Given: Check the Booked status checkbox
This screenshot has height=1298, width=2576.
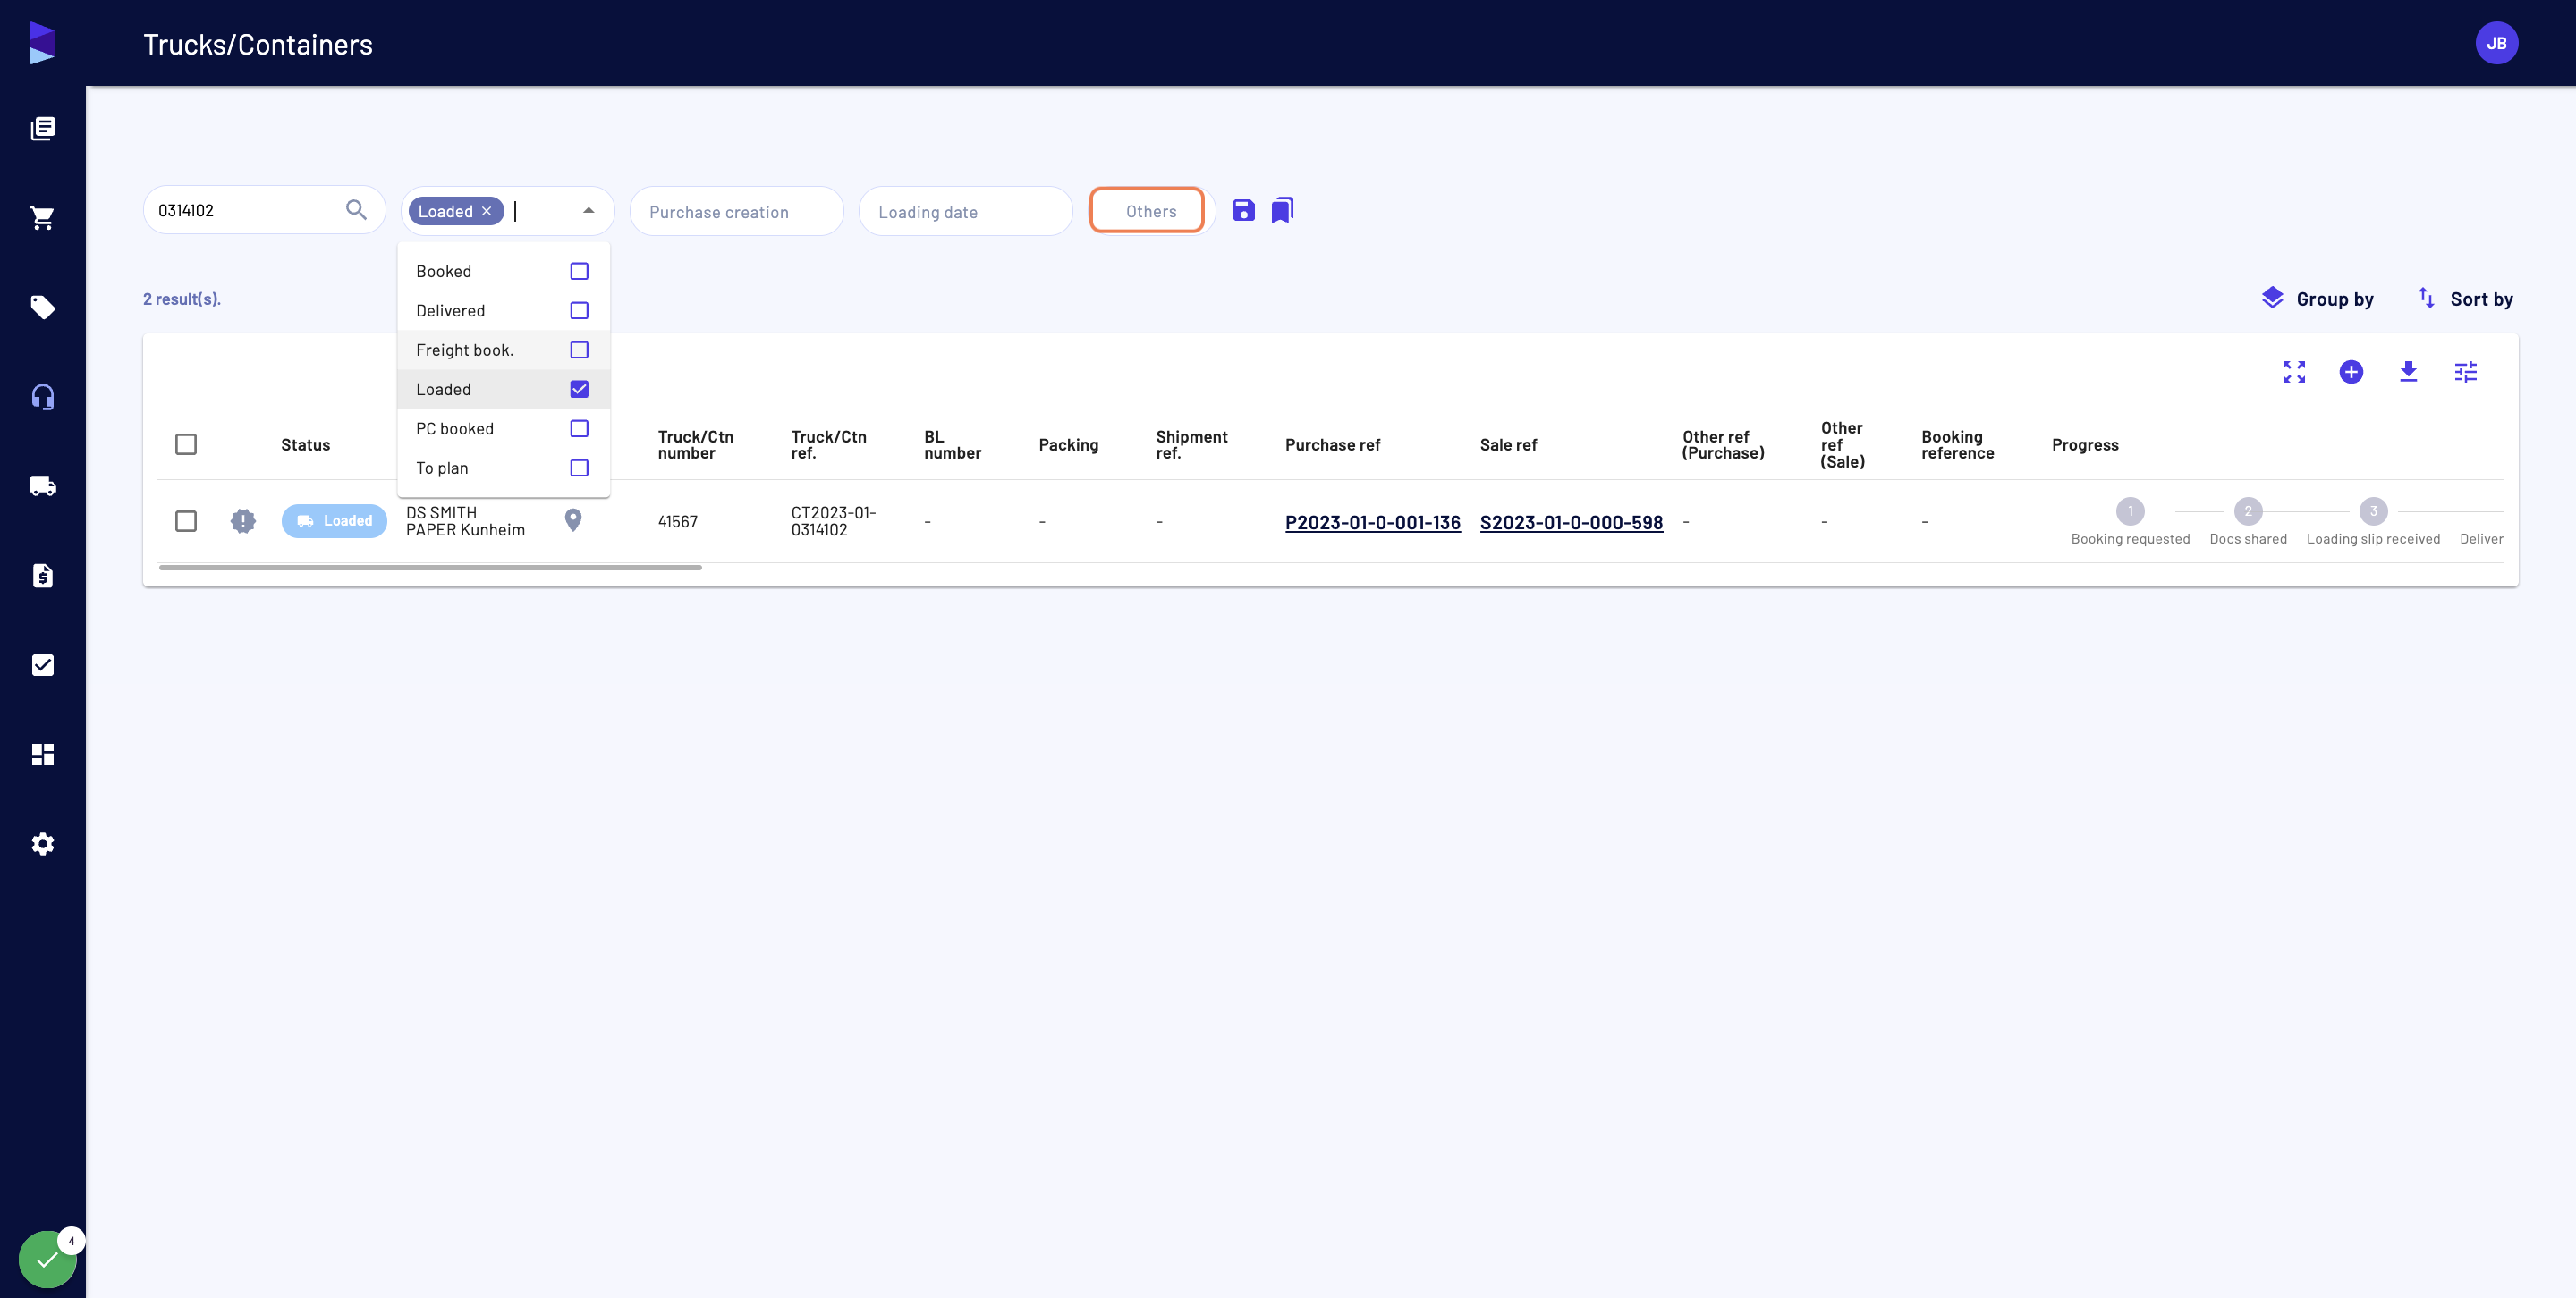Looking at the screenshot, I should [579, 271].
